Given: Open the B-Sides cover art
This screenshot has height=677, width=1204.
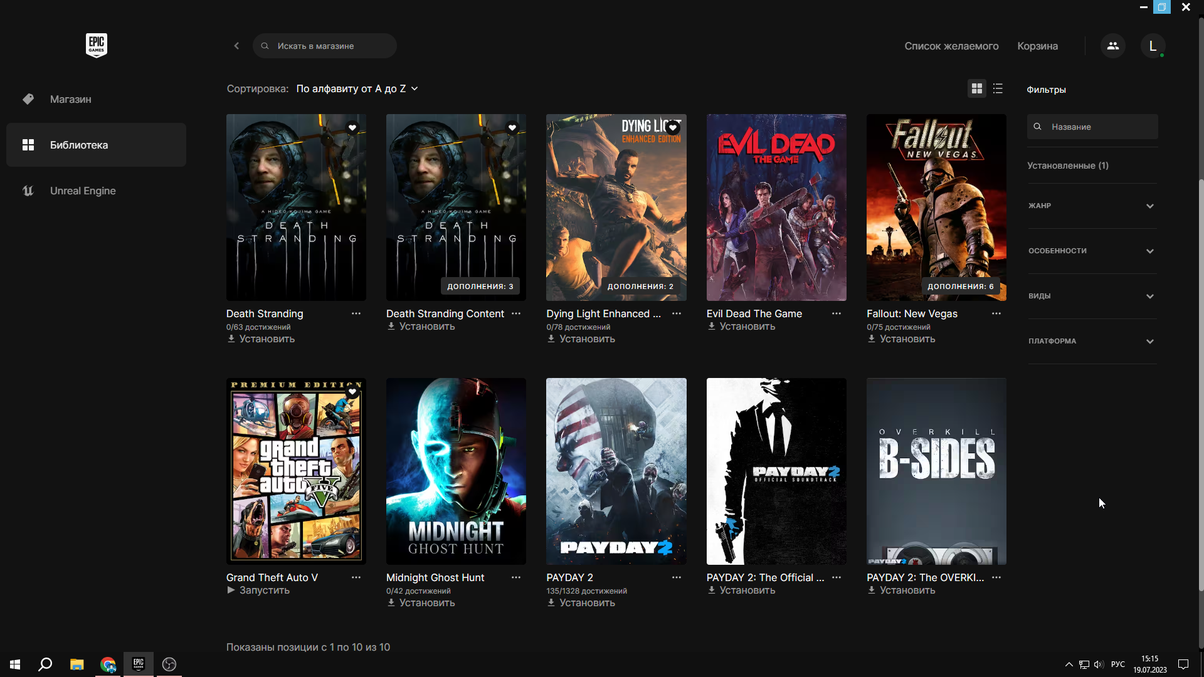Looking at the screenshot, I should [936, 471].
